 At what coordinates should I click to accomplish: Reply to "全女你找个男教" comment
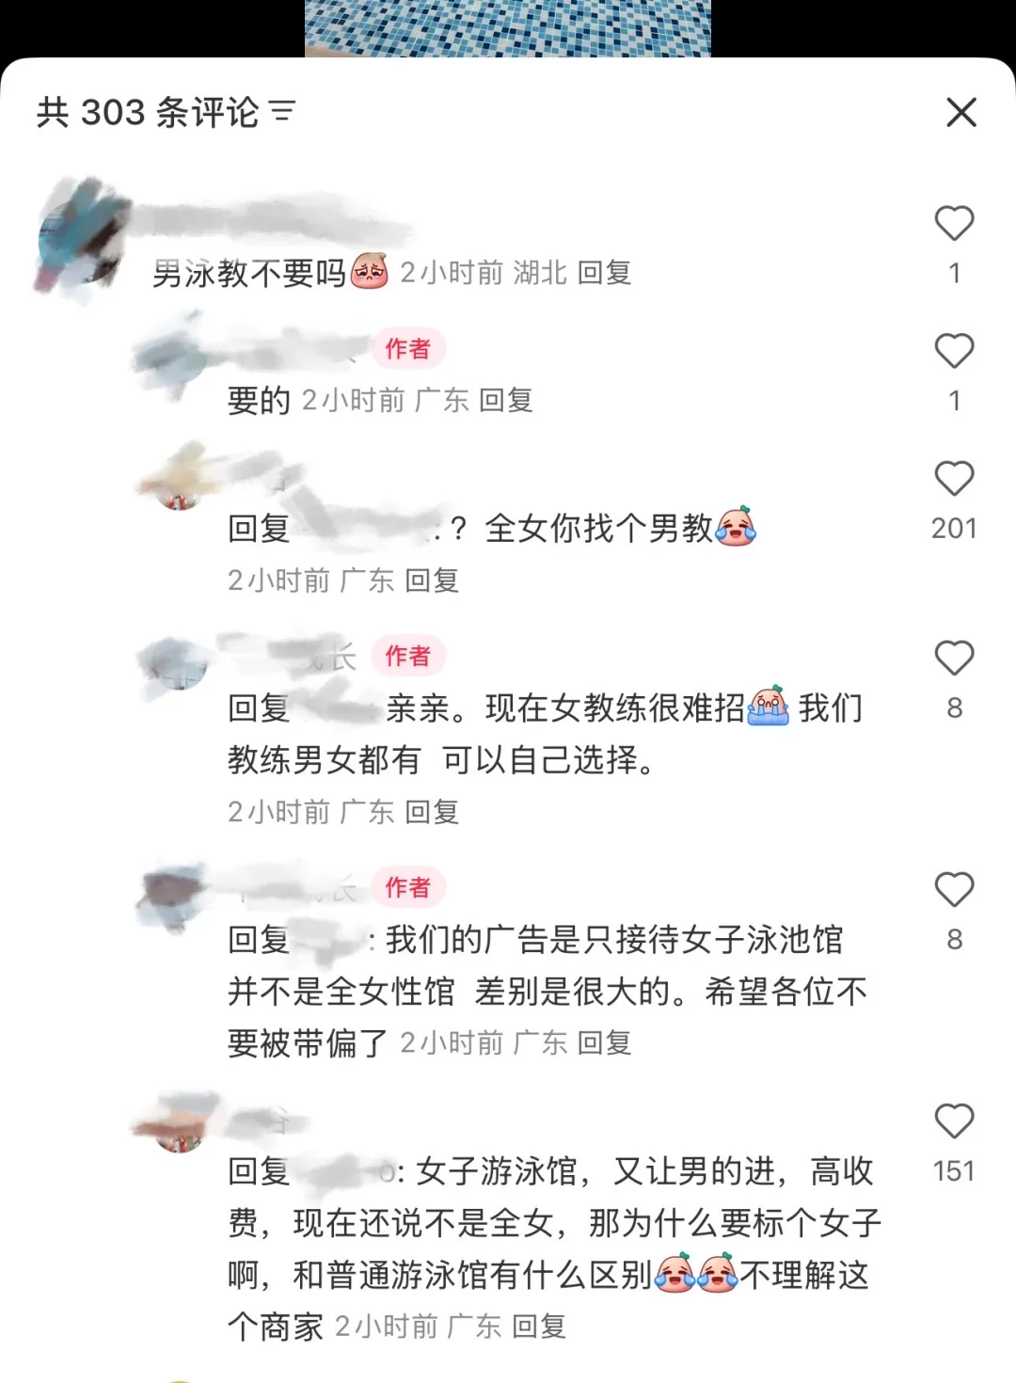pos(432,580)
